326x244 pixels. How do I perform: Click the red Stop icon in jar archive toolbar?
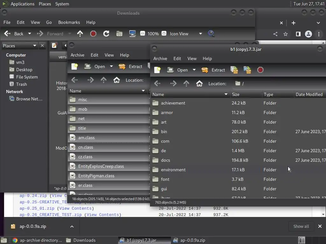pyautogui.click(x=260, y=70)
